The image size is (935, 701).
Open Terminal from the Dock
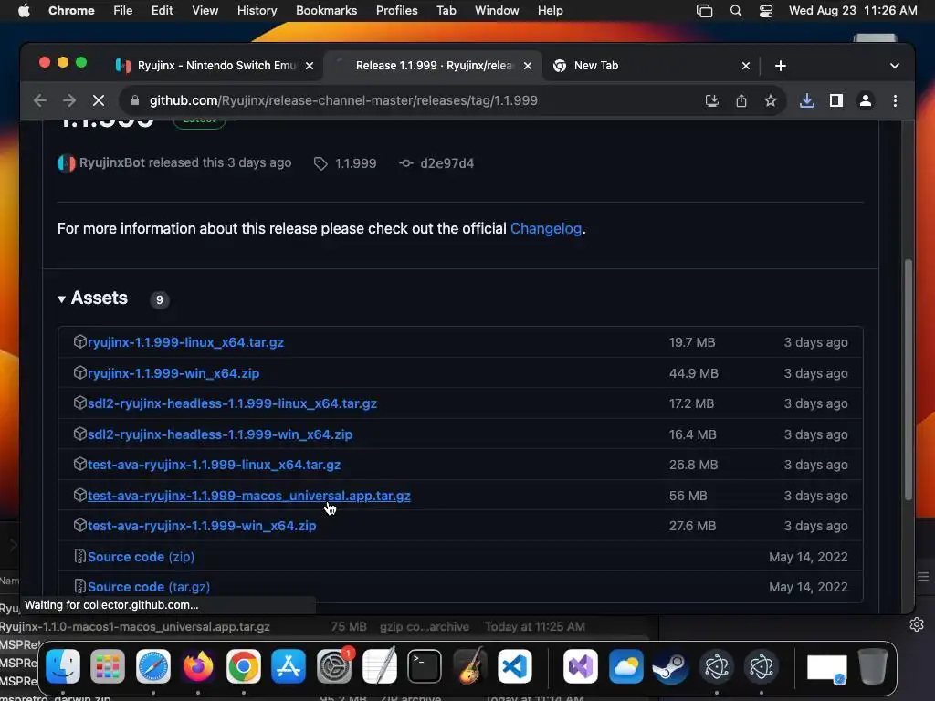coord(425,666)
